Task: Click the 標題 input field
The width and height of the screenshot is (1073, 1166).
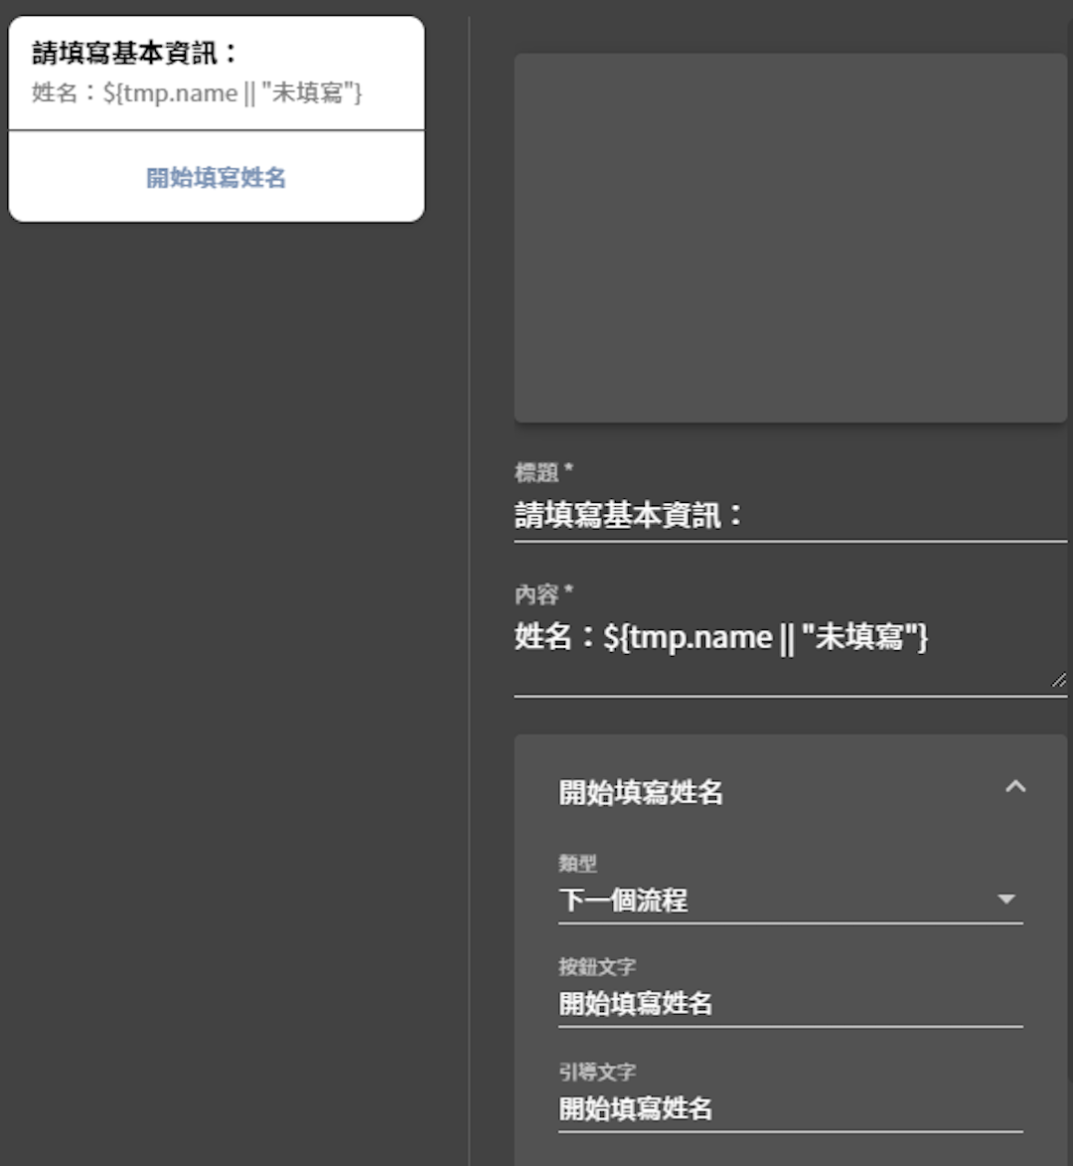Action: point(791,515)
